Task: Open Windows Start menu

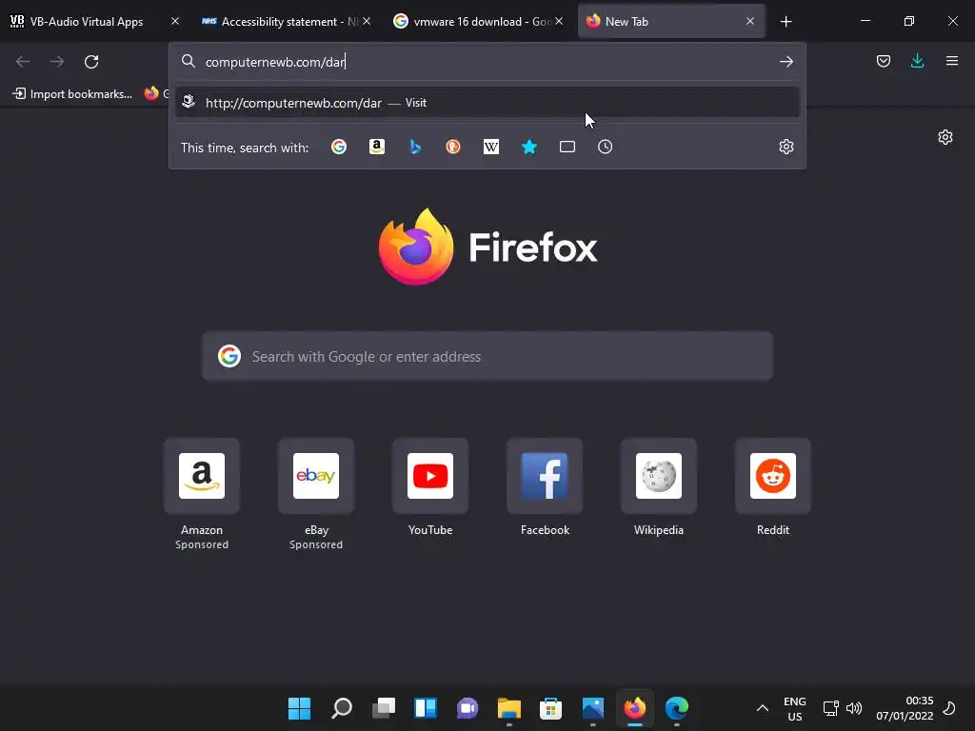Action: coord(299,708)
